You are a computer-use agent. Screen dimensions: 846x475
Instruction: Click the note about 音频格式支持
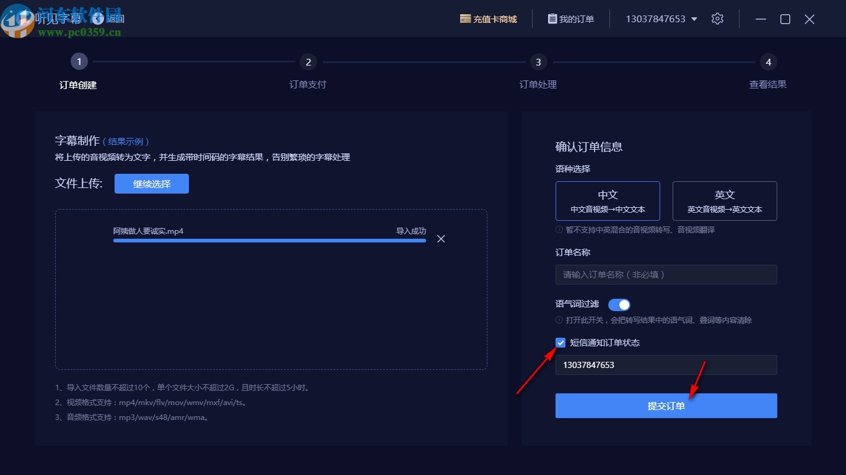(x=132, y=417)
